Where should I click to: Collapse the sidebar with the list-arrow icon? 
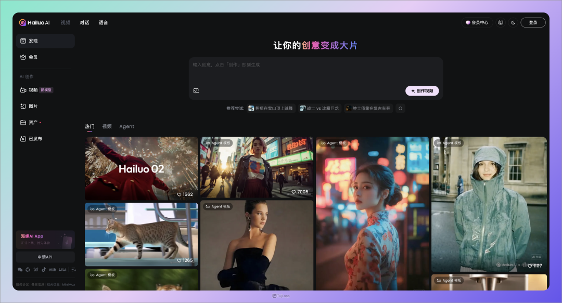73,269
